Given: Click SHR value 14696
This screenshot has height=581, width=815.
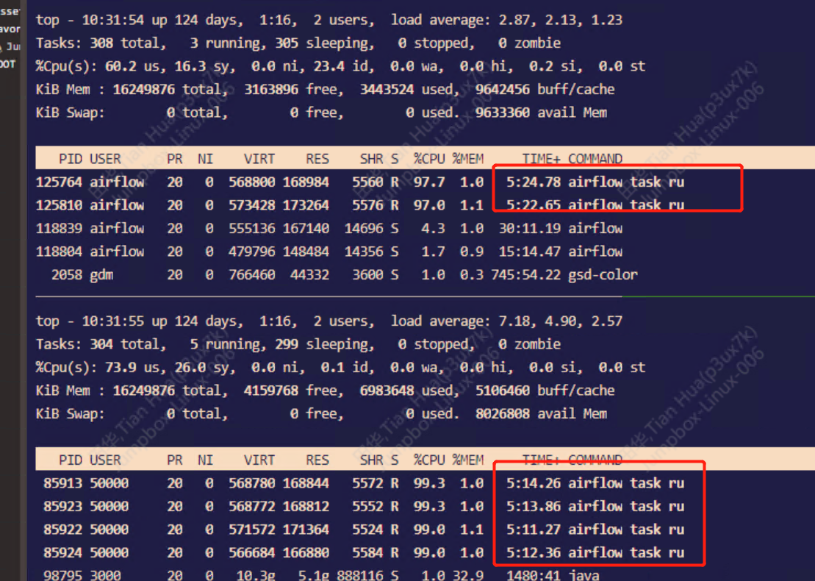Looking at the screenshot, I should pos(364,228).
